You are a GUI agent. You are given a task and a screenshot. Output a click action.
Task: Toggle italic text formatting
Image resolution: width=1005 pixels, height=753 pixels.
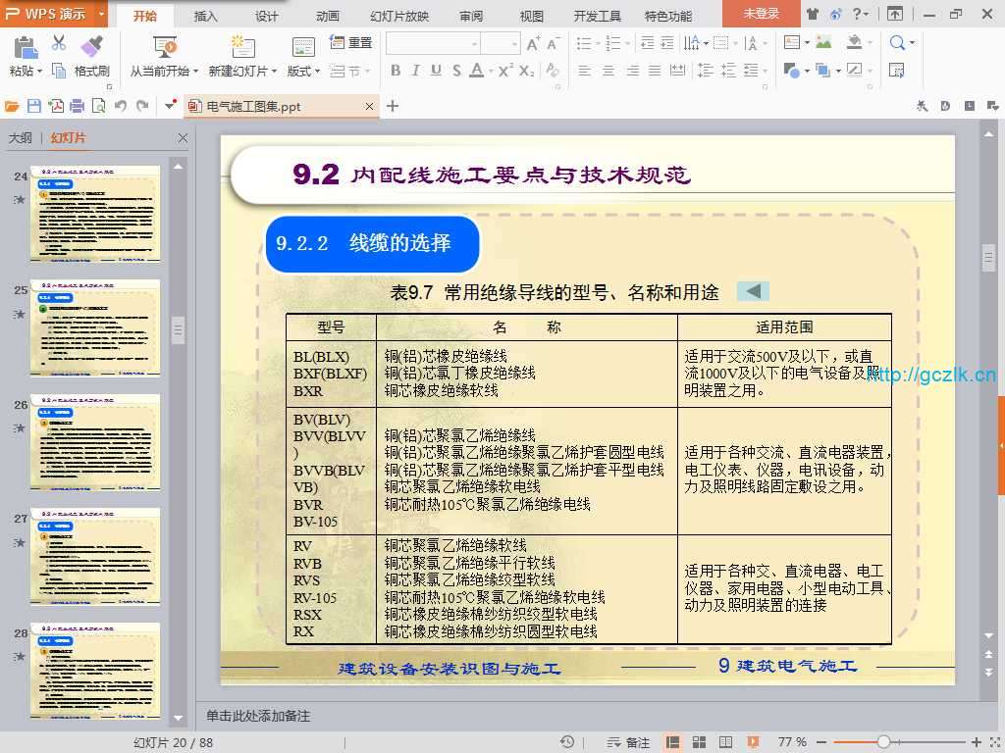coord(415,71)
